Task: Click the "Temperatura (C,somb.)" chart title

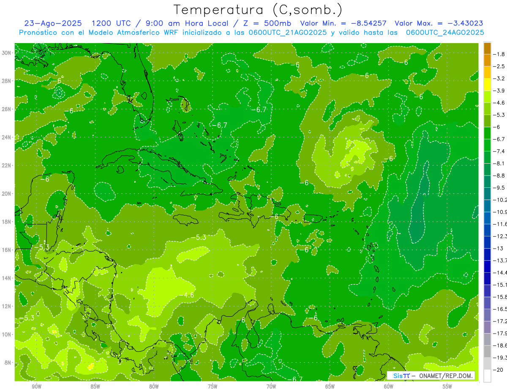Action: click(258, 9)
